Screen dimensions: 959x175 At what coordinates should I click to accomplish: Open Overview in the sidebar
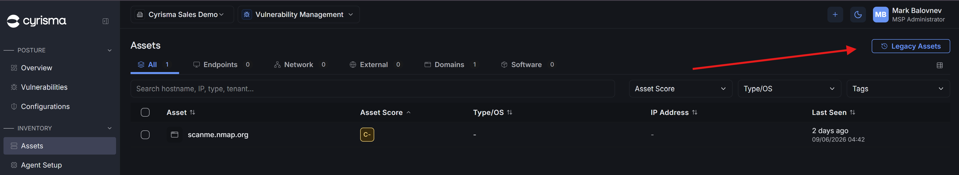click(60, 68)
